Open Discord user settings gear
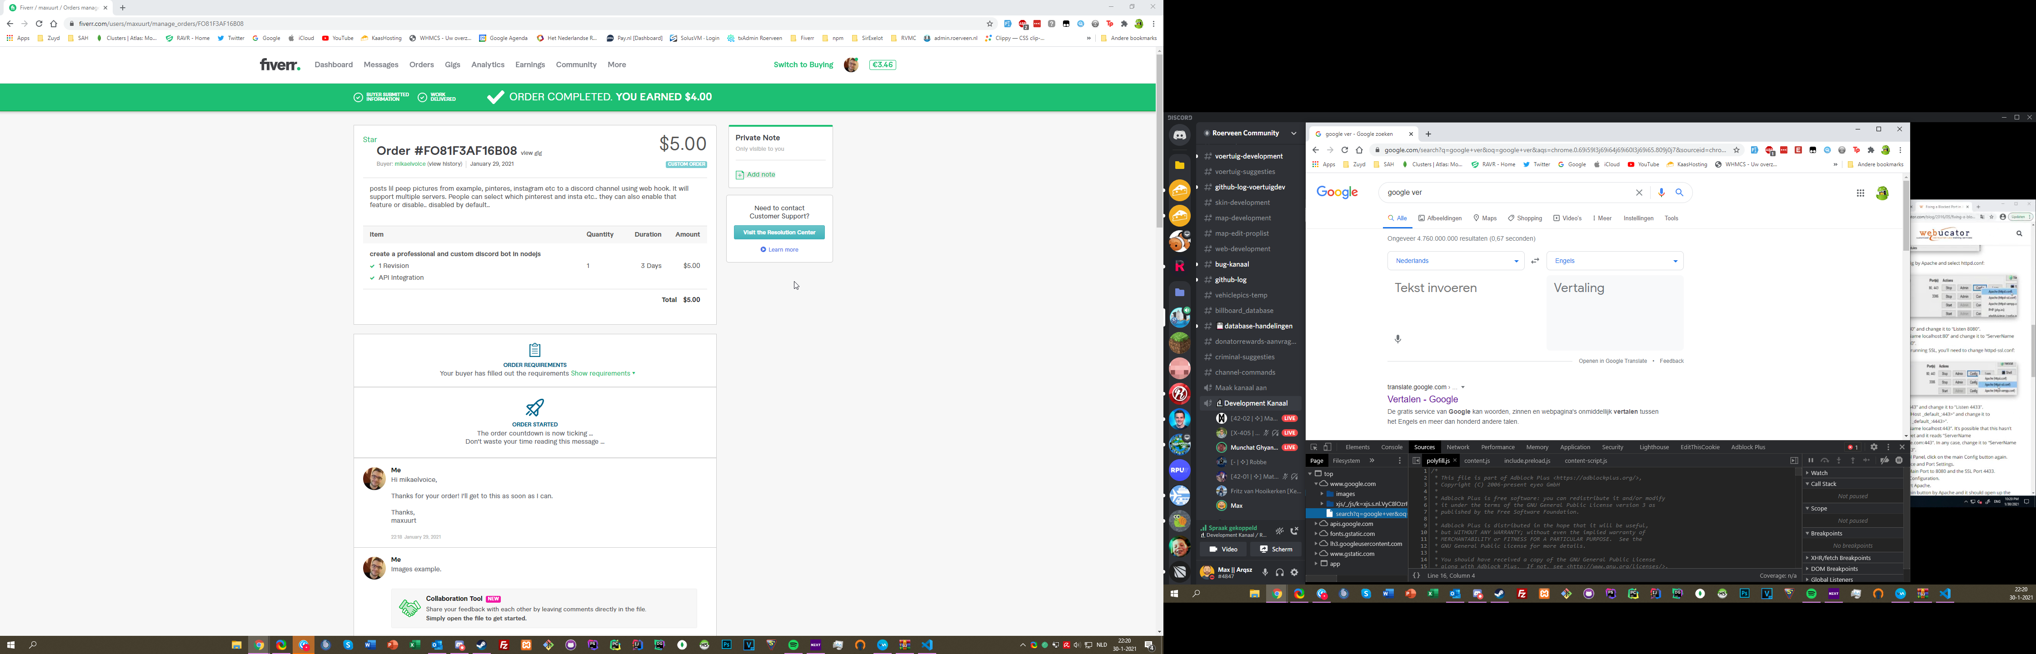The width and height of the screenshot is (2036, 654). pos(1295,573)
